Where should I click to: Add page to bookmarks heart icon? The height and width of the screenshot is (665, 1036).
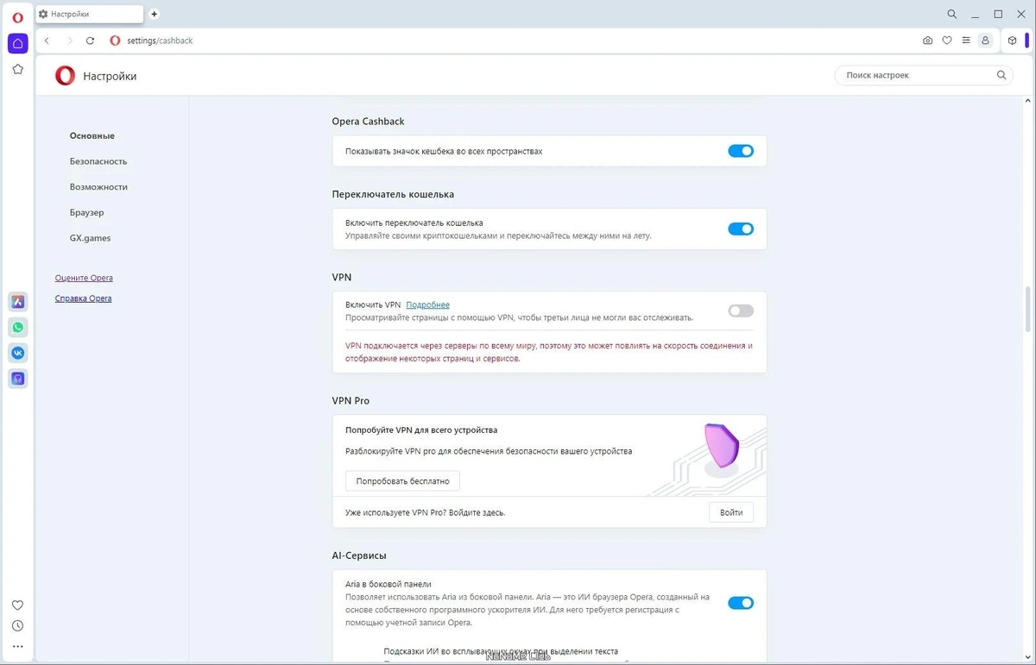[x=947, y=41]
